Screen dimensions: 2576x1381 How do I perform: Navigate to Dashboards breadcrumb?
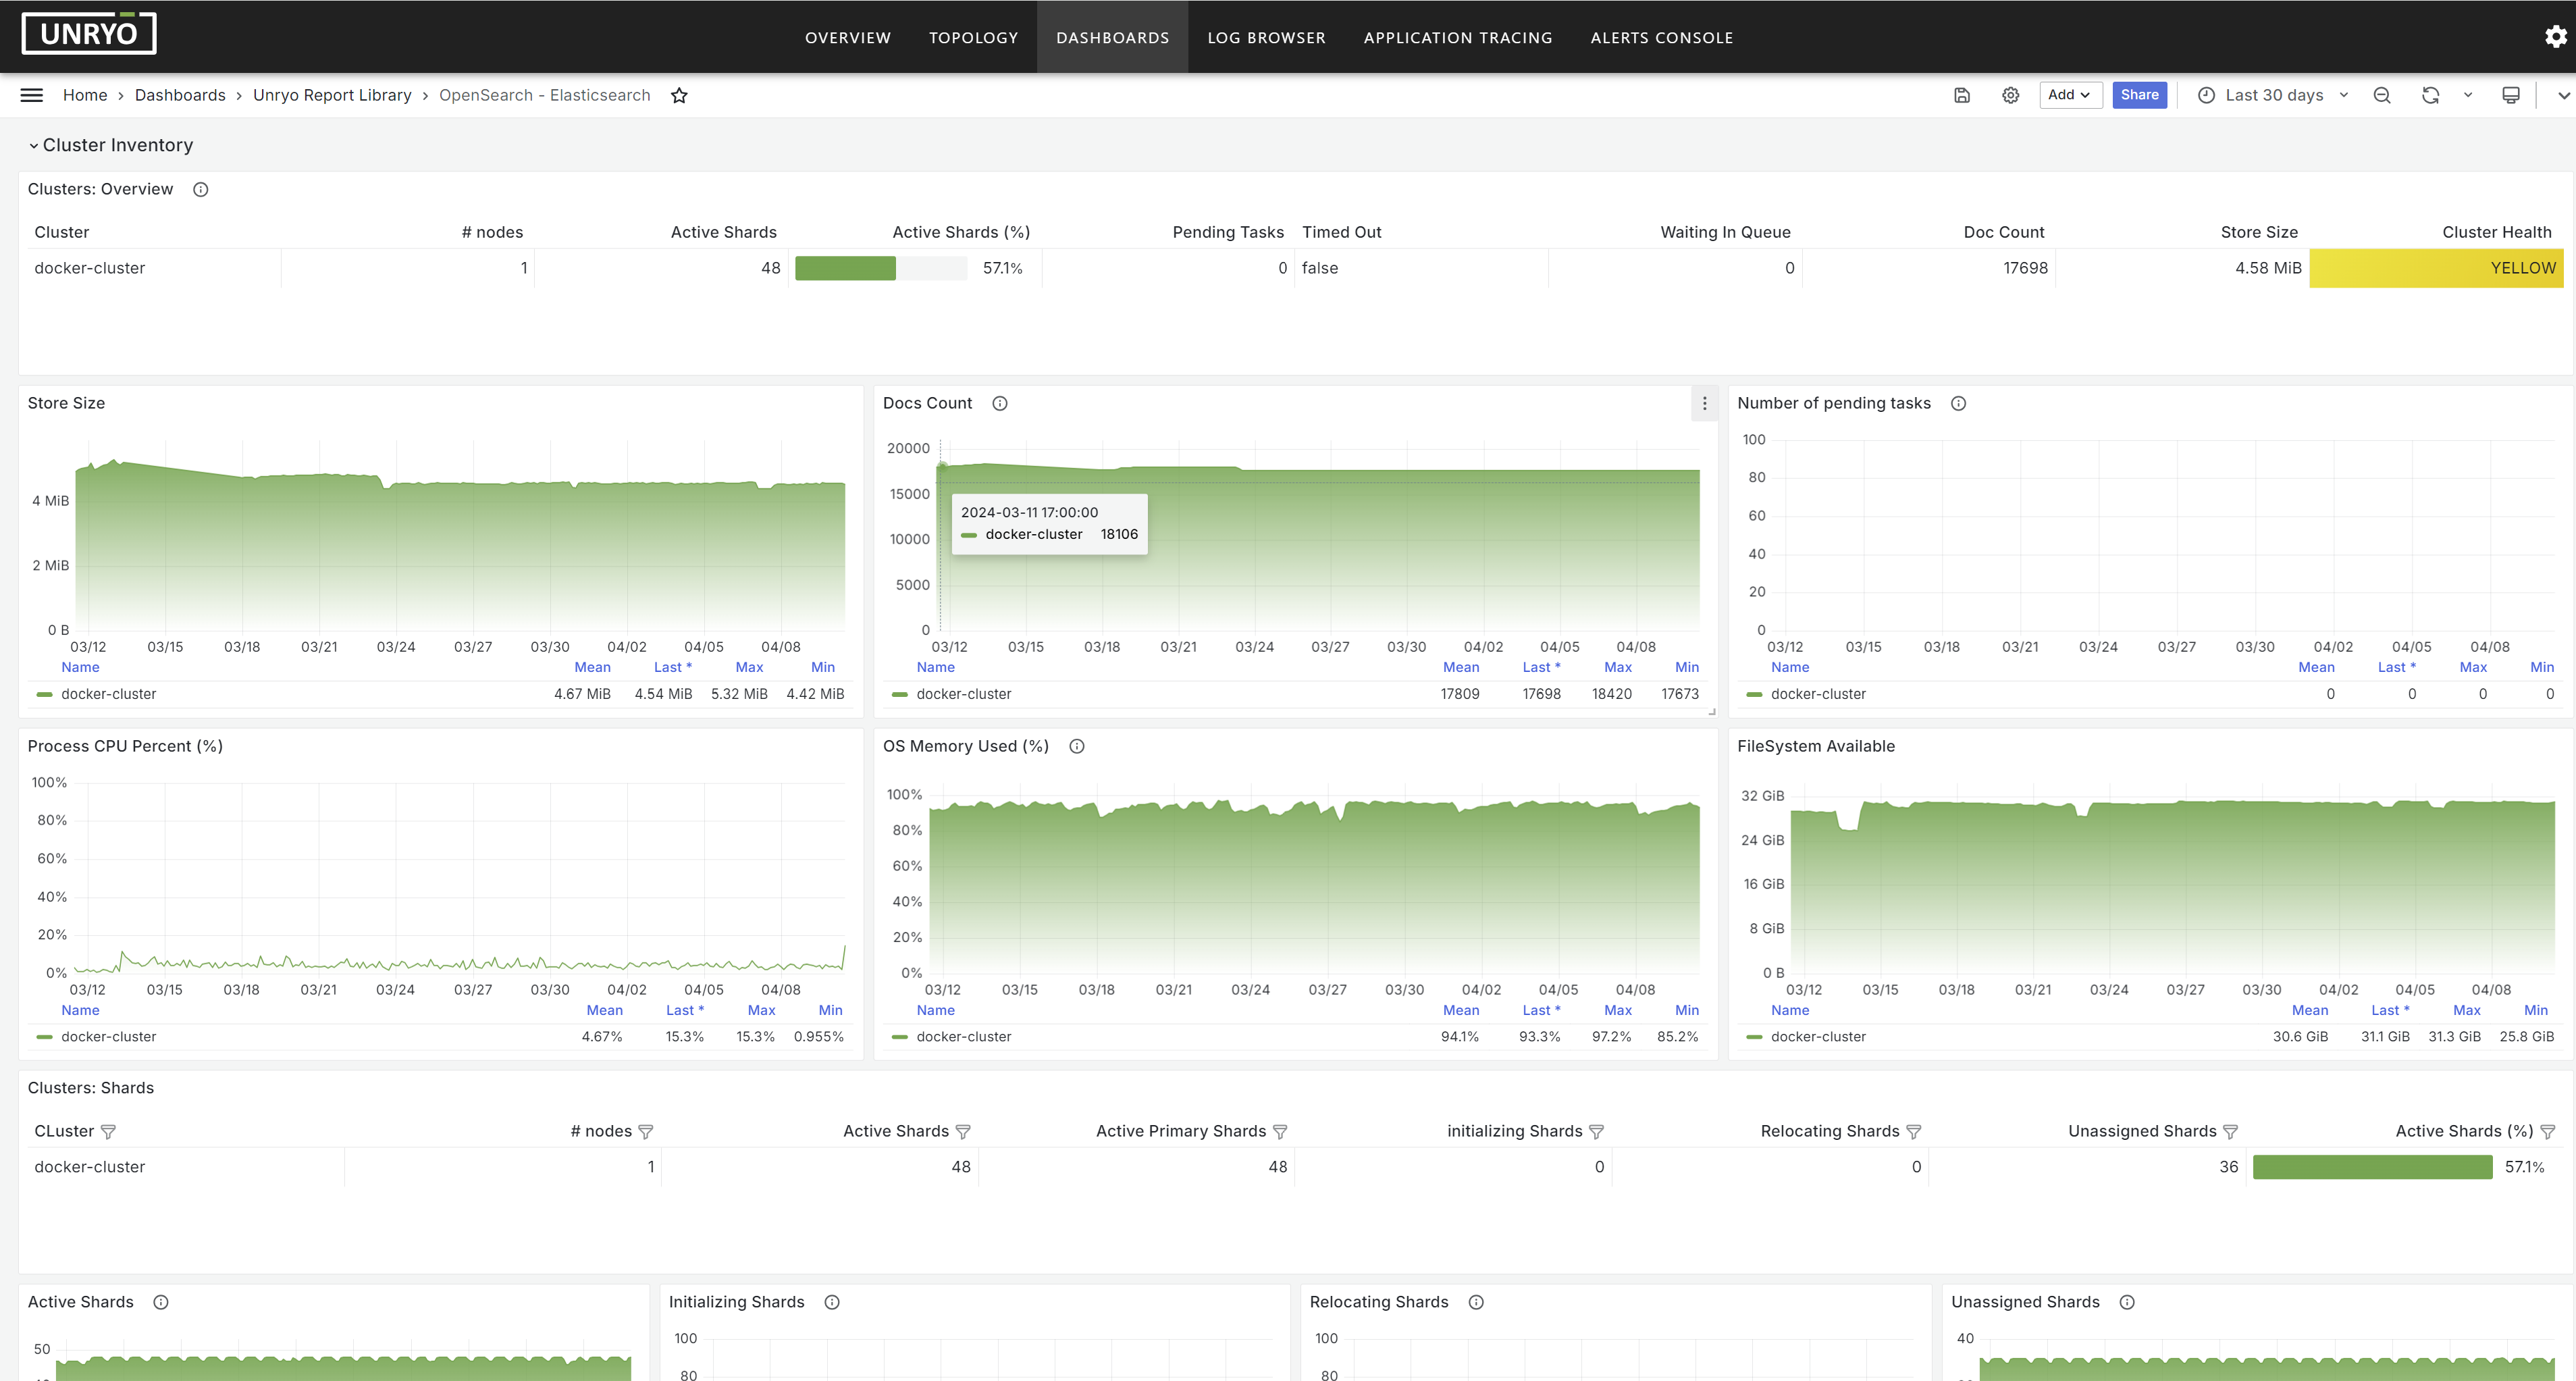[180, 95]
